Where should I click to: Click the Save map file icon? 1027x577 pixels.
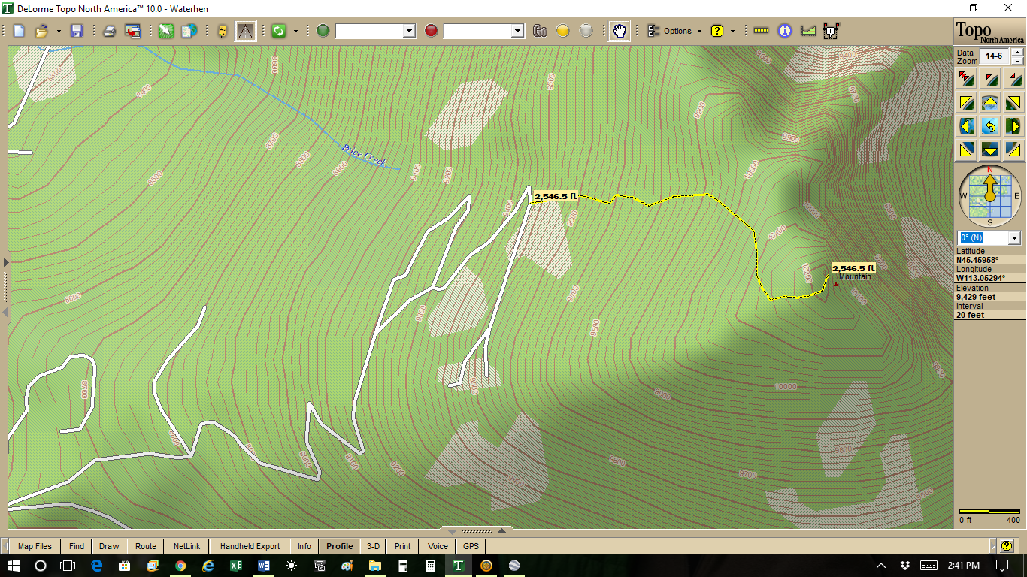[77, 31]
